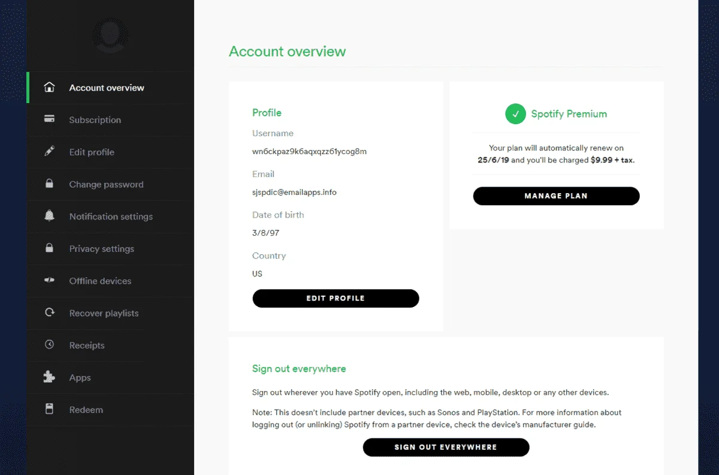This screenshot has height=475, width=719.
Task: Click the home icon beside Account overview
Action: tap(50, 88)
